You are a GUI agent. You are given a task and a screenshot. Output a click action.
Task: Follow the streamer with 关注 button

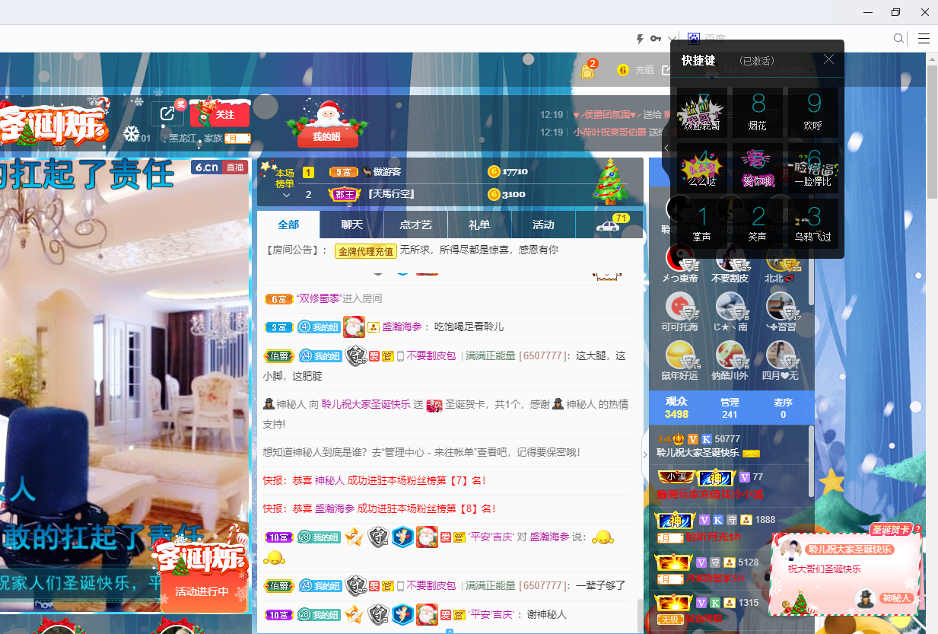tap(219, 115)
